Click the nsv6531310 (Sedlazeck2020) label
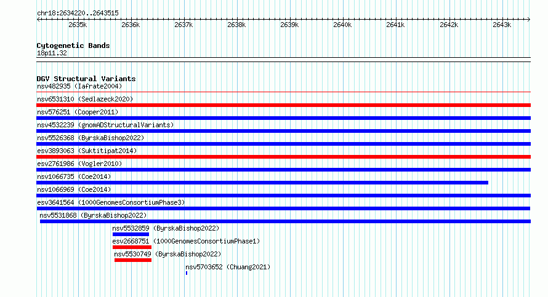Viewport: 548px width, 297px height. coord(85,99)
